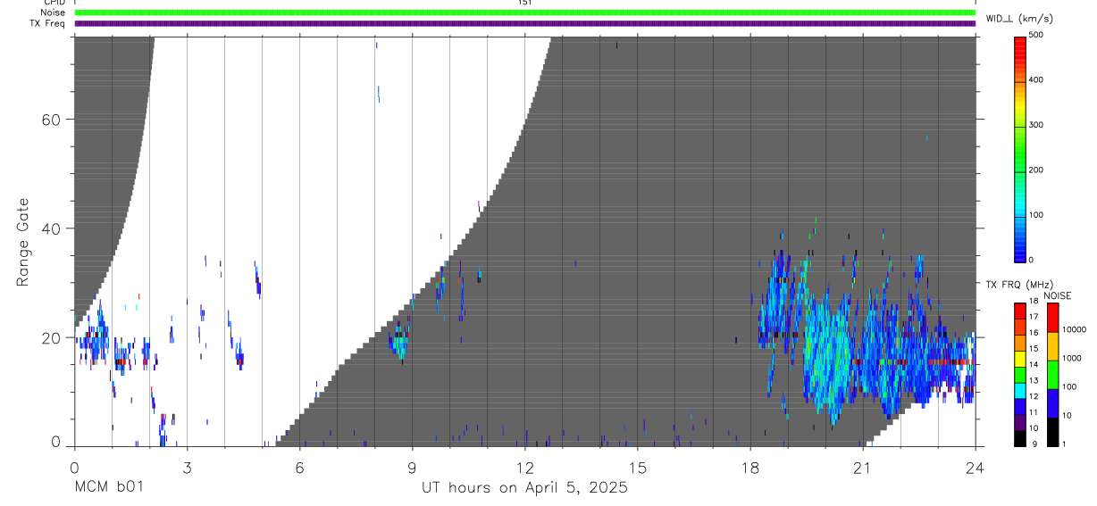Click the red swatch in the NOISE legend
This screenshot has width=1097, height=506.
(1052, 318)
